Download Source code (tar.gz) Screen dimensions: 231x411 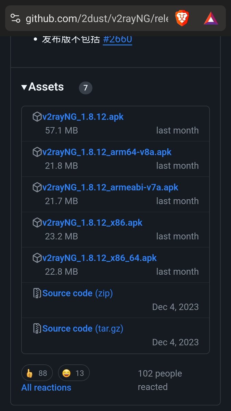83,328
